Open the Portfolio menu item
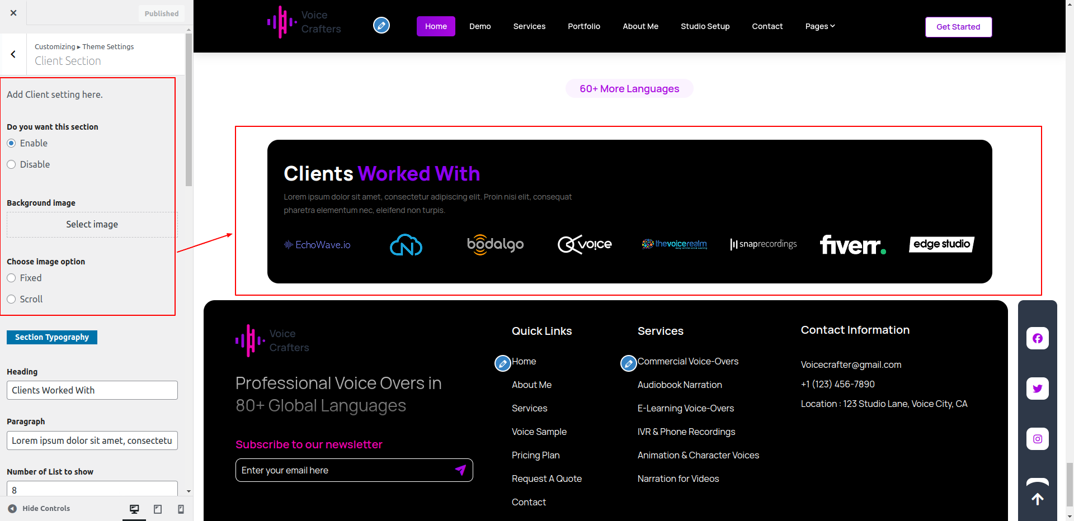Viewport: 1074px width, 521px height. [583, 26]
